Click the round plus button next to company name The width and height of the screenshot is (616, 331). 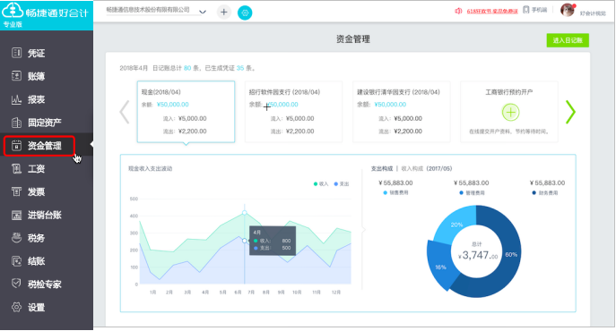224,13
